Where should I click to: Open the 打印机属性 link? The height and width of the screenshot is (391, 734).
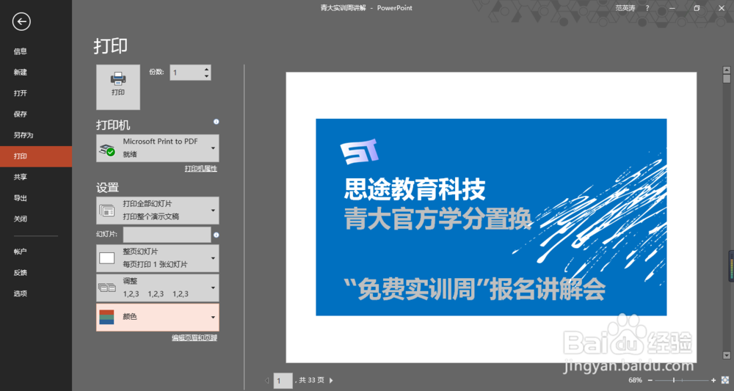click(x=201, y=169)
